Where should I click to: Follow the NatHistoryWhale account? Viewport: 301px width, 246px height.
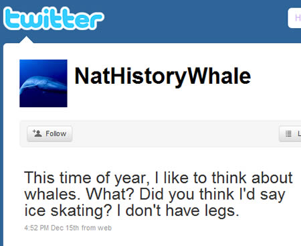(49, 133)
